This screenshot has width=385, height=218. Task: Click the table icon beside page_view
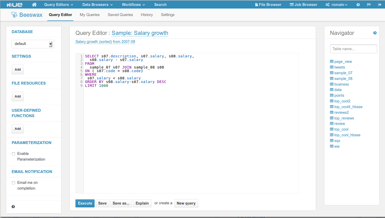coord(332,62)
